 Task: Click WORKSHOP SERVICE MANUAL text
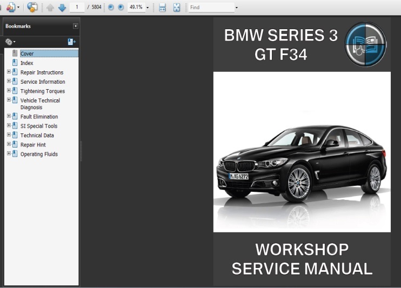click(x=302, y=259)
